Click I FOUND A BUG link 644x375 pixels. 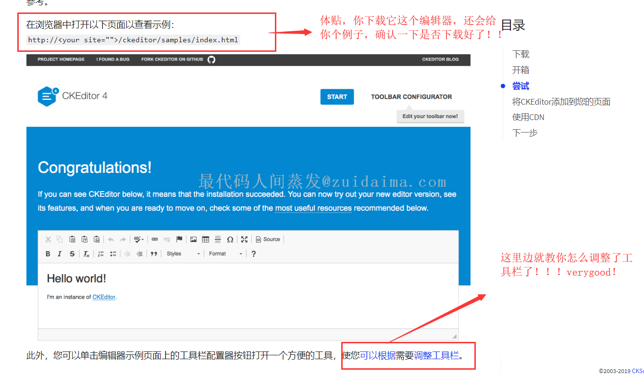(x=113, y=60)
